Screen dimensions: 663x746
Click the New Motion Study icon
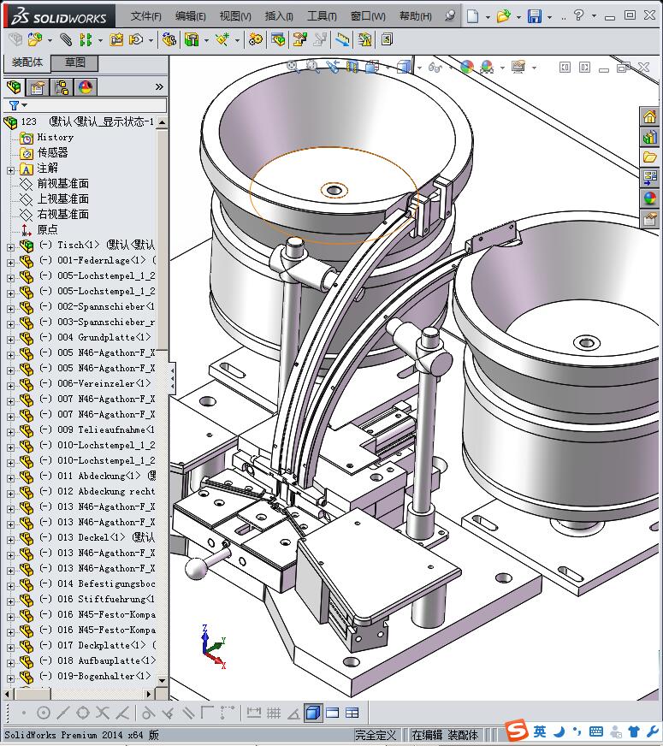coord(256,39)
